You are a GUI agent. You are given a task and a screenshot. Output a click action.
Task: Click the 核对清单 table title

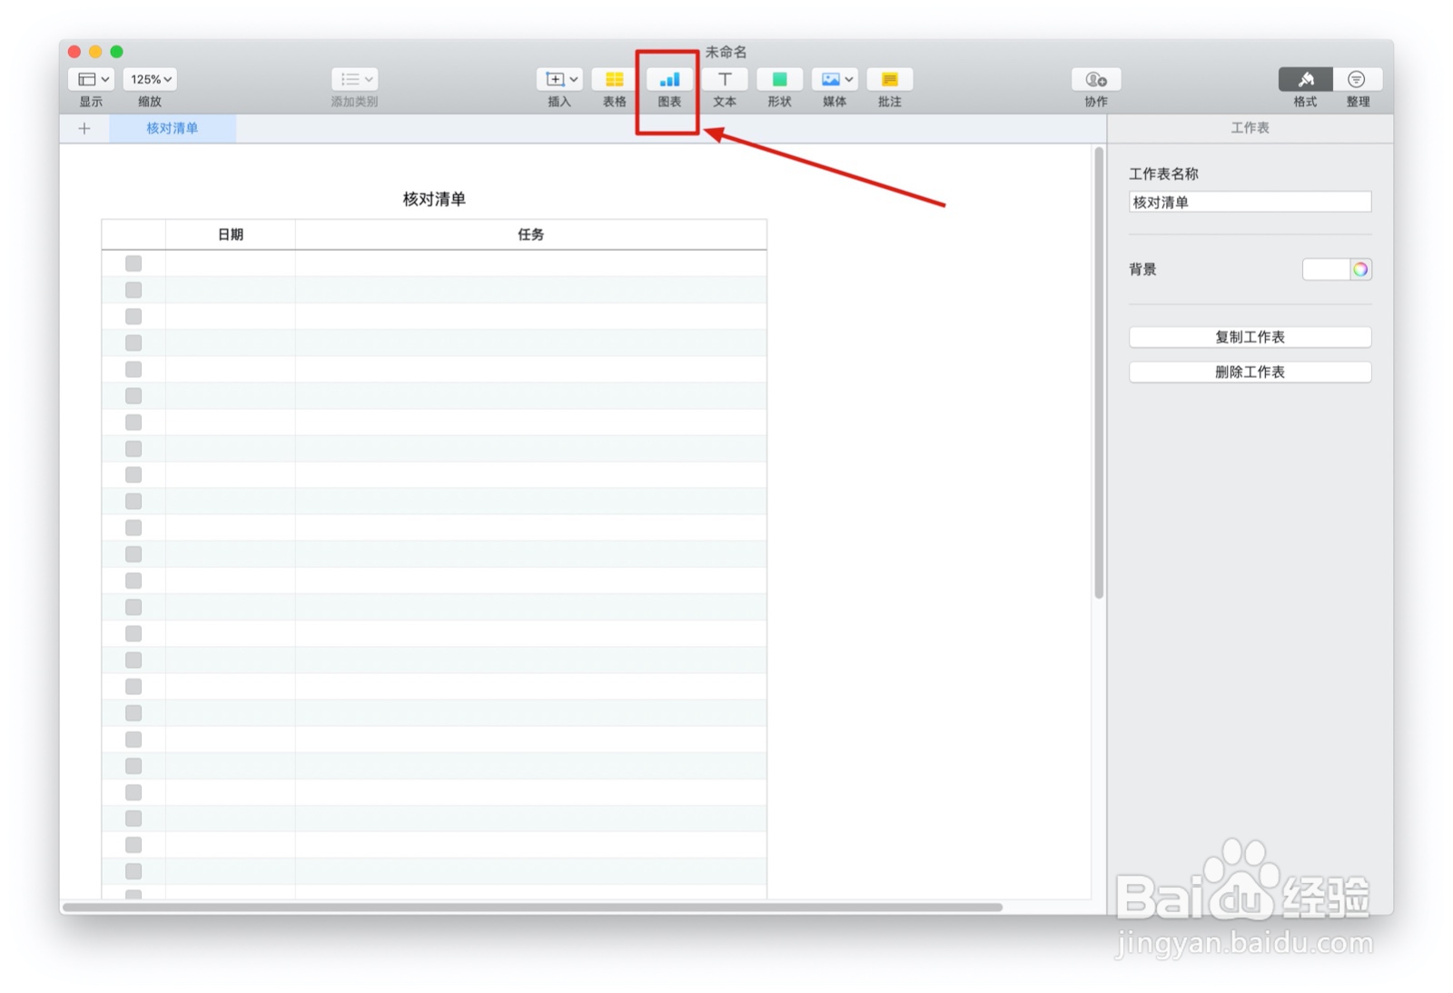(434, 199)
